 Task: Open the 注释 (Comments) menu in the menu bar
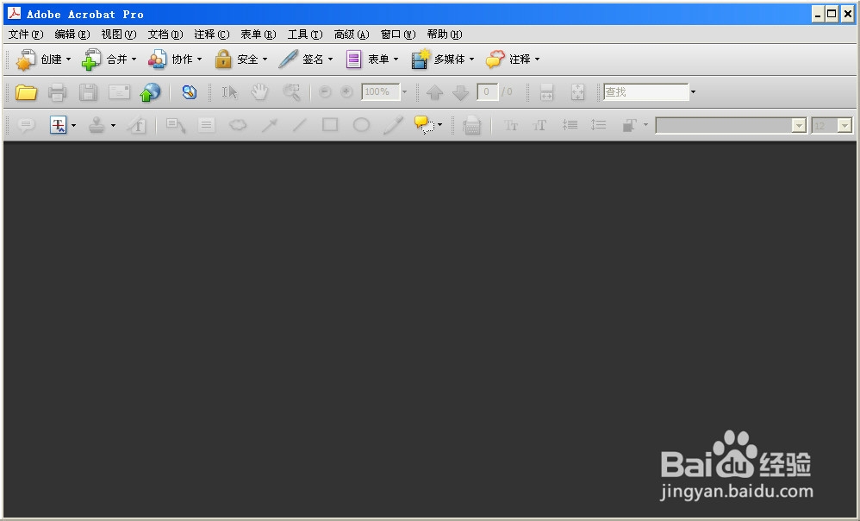pyautogui.click(x=212, y=35)
